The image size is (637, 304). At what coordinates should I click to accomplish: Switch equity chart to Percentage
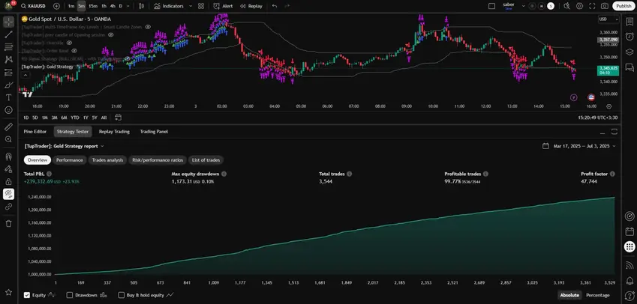(x=597, y=295)
